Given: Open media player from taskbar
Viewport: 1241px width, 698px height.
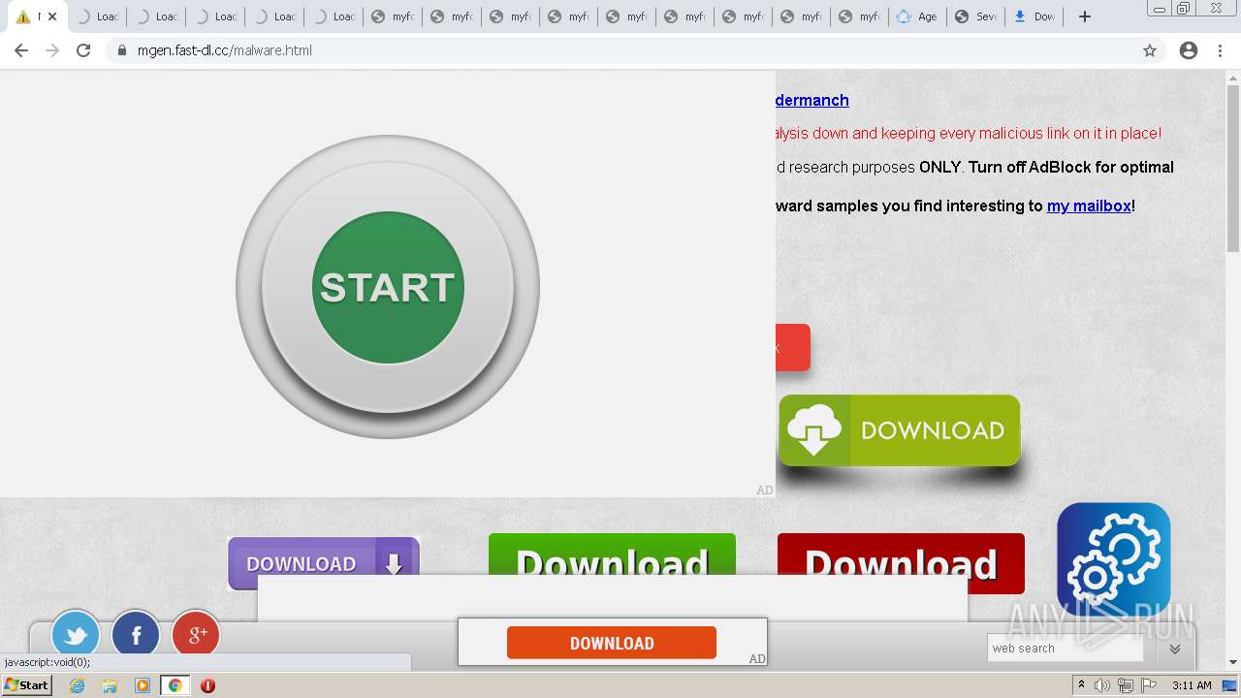Looking at the screenshot, I should point(142,685).
